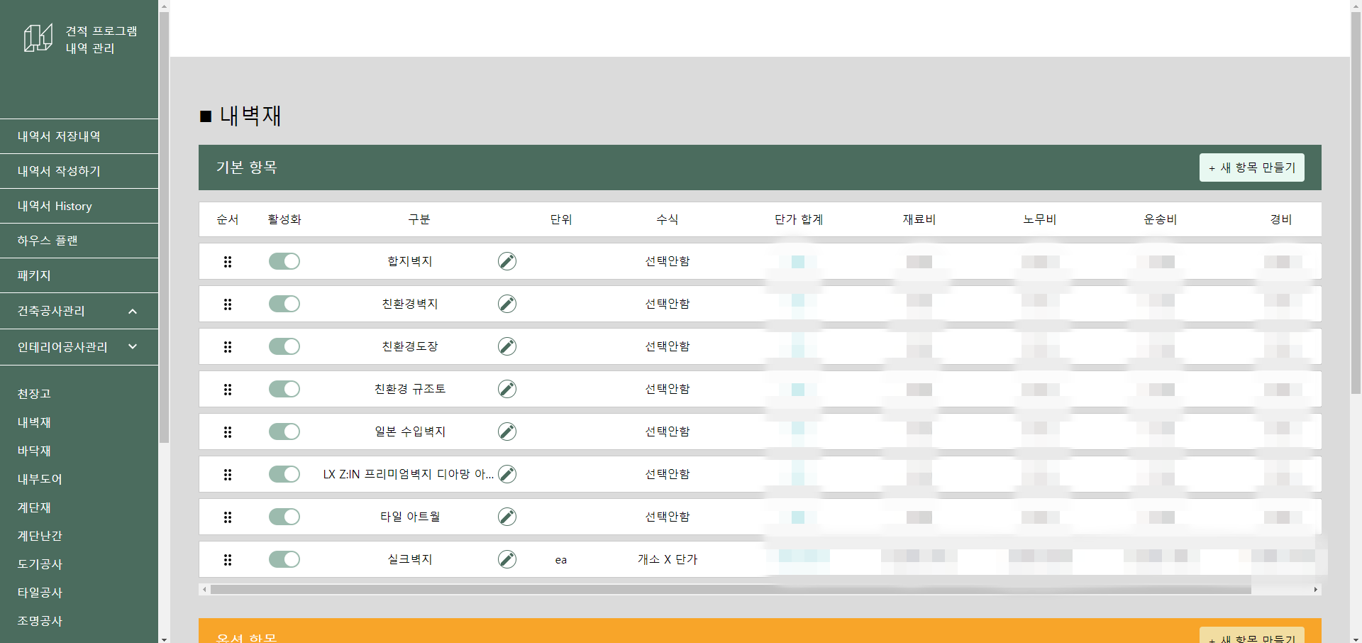Grab the drag handle of the 친환경도장 row
Image resolution: width=1362 pixels, height=643 pixels.
click(228, 347)
